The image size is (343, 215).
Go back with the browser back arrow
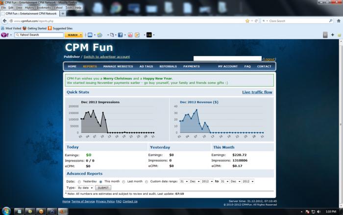[x=4, y=21]
